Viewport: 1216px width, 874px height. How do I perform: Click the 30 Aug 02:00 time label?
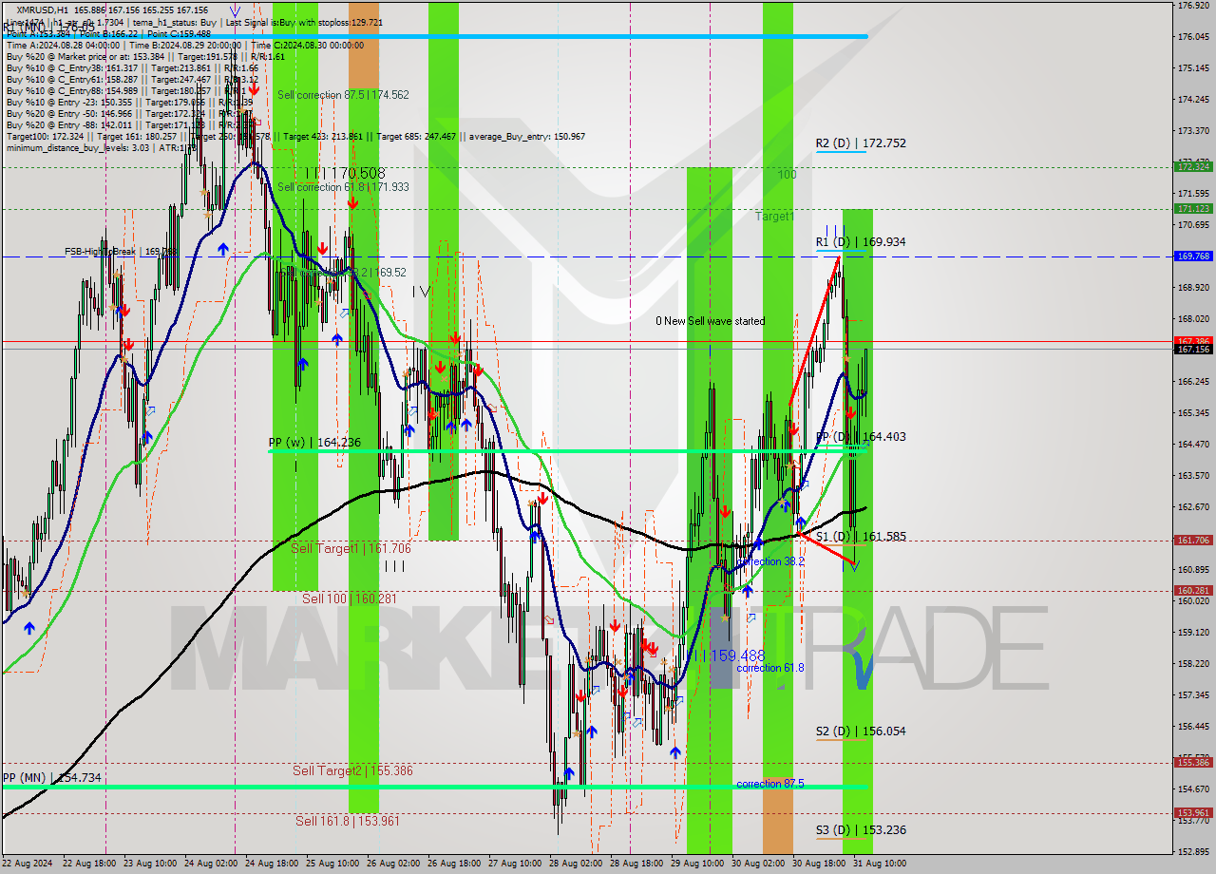click(x=758, y=864)
